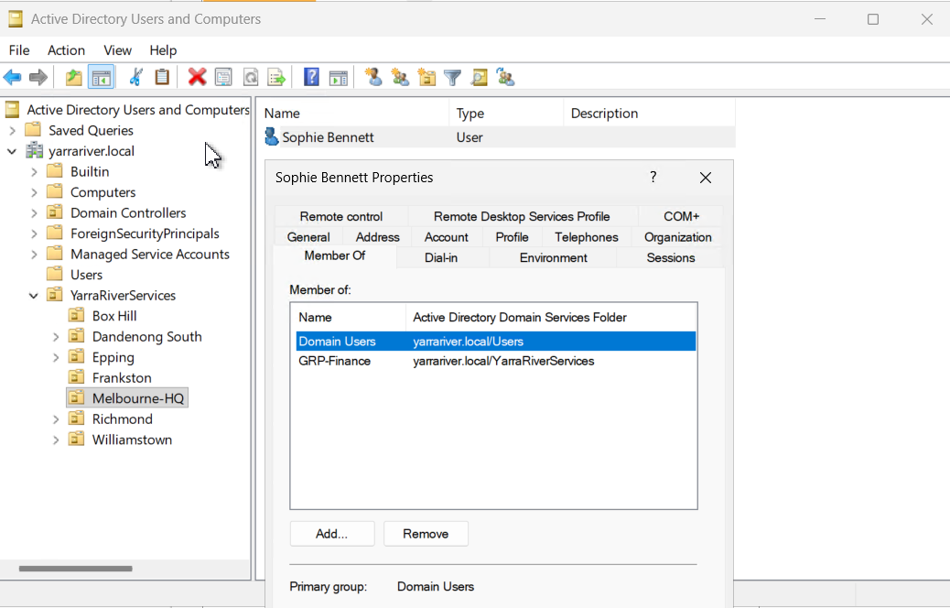Switch to the Account tab

click(446, 237)
